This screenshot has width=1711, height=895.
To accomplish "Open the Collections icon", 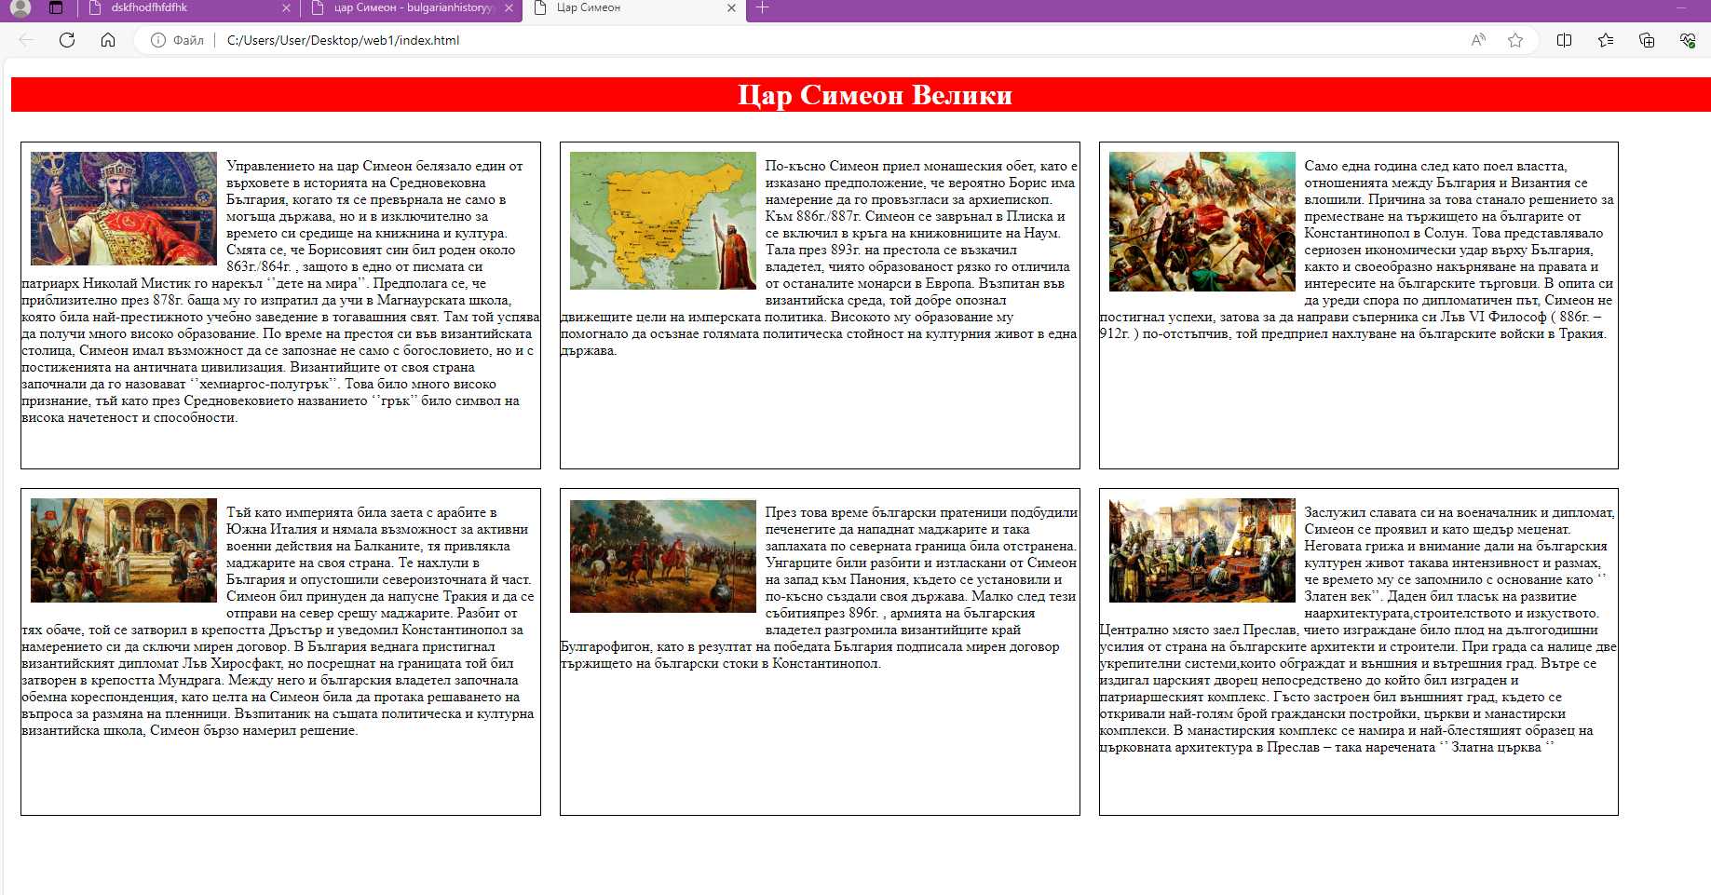I will 1647,40.
